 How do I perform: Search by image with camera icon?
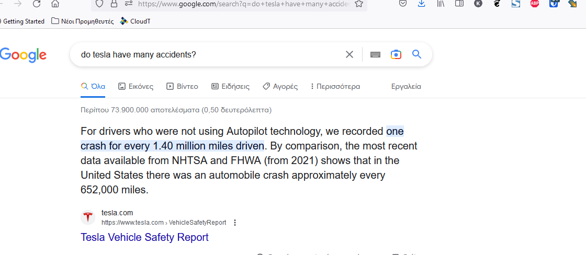pyautogui.click(x=396, y=54)
